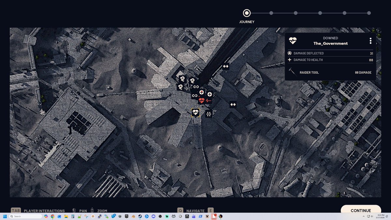Click the E navigate key hint

(x=210, y=211)
